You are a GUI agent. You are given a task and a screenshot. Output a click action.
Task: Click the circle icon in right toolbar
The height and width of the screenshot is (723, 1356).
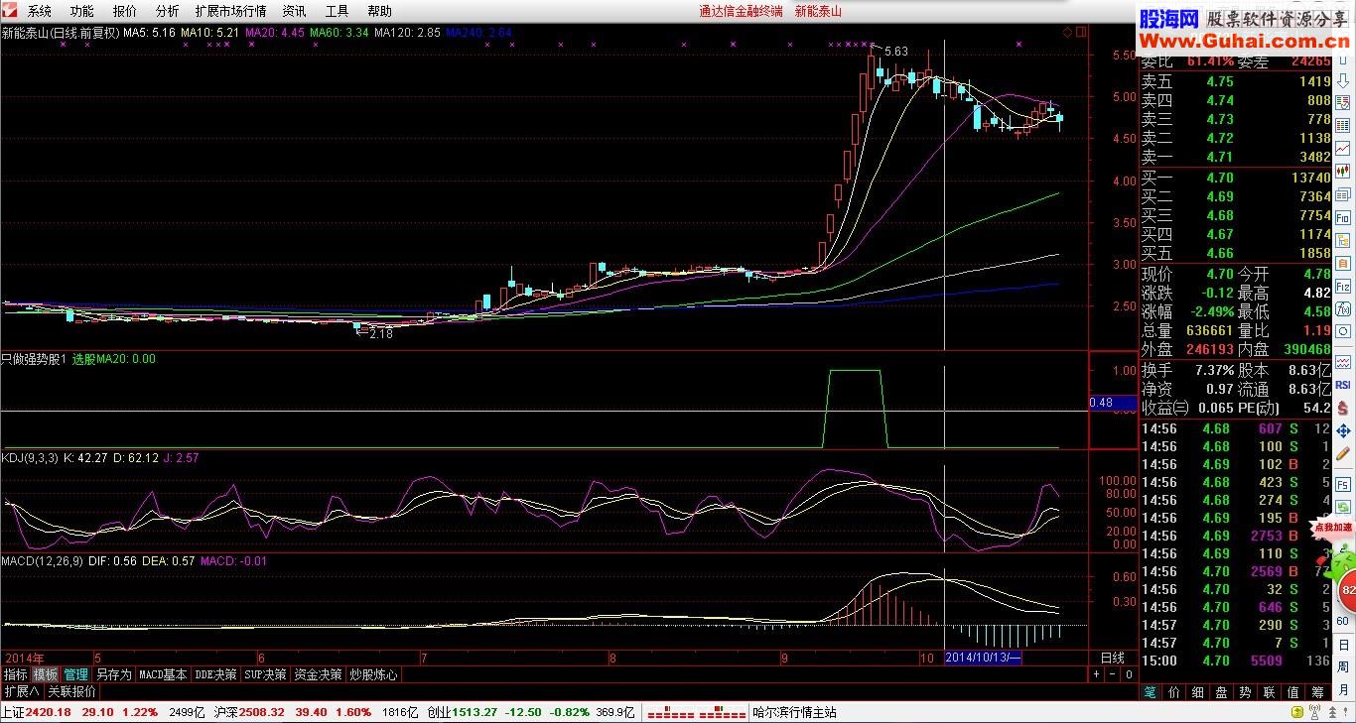(x=1343, y=332)
